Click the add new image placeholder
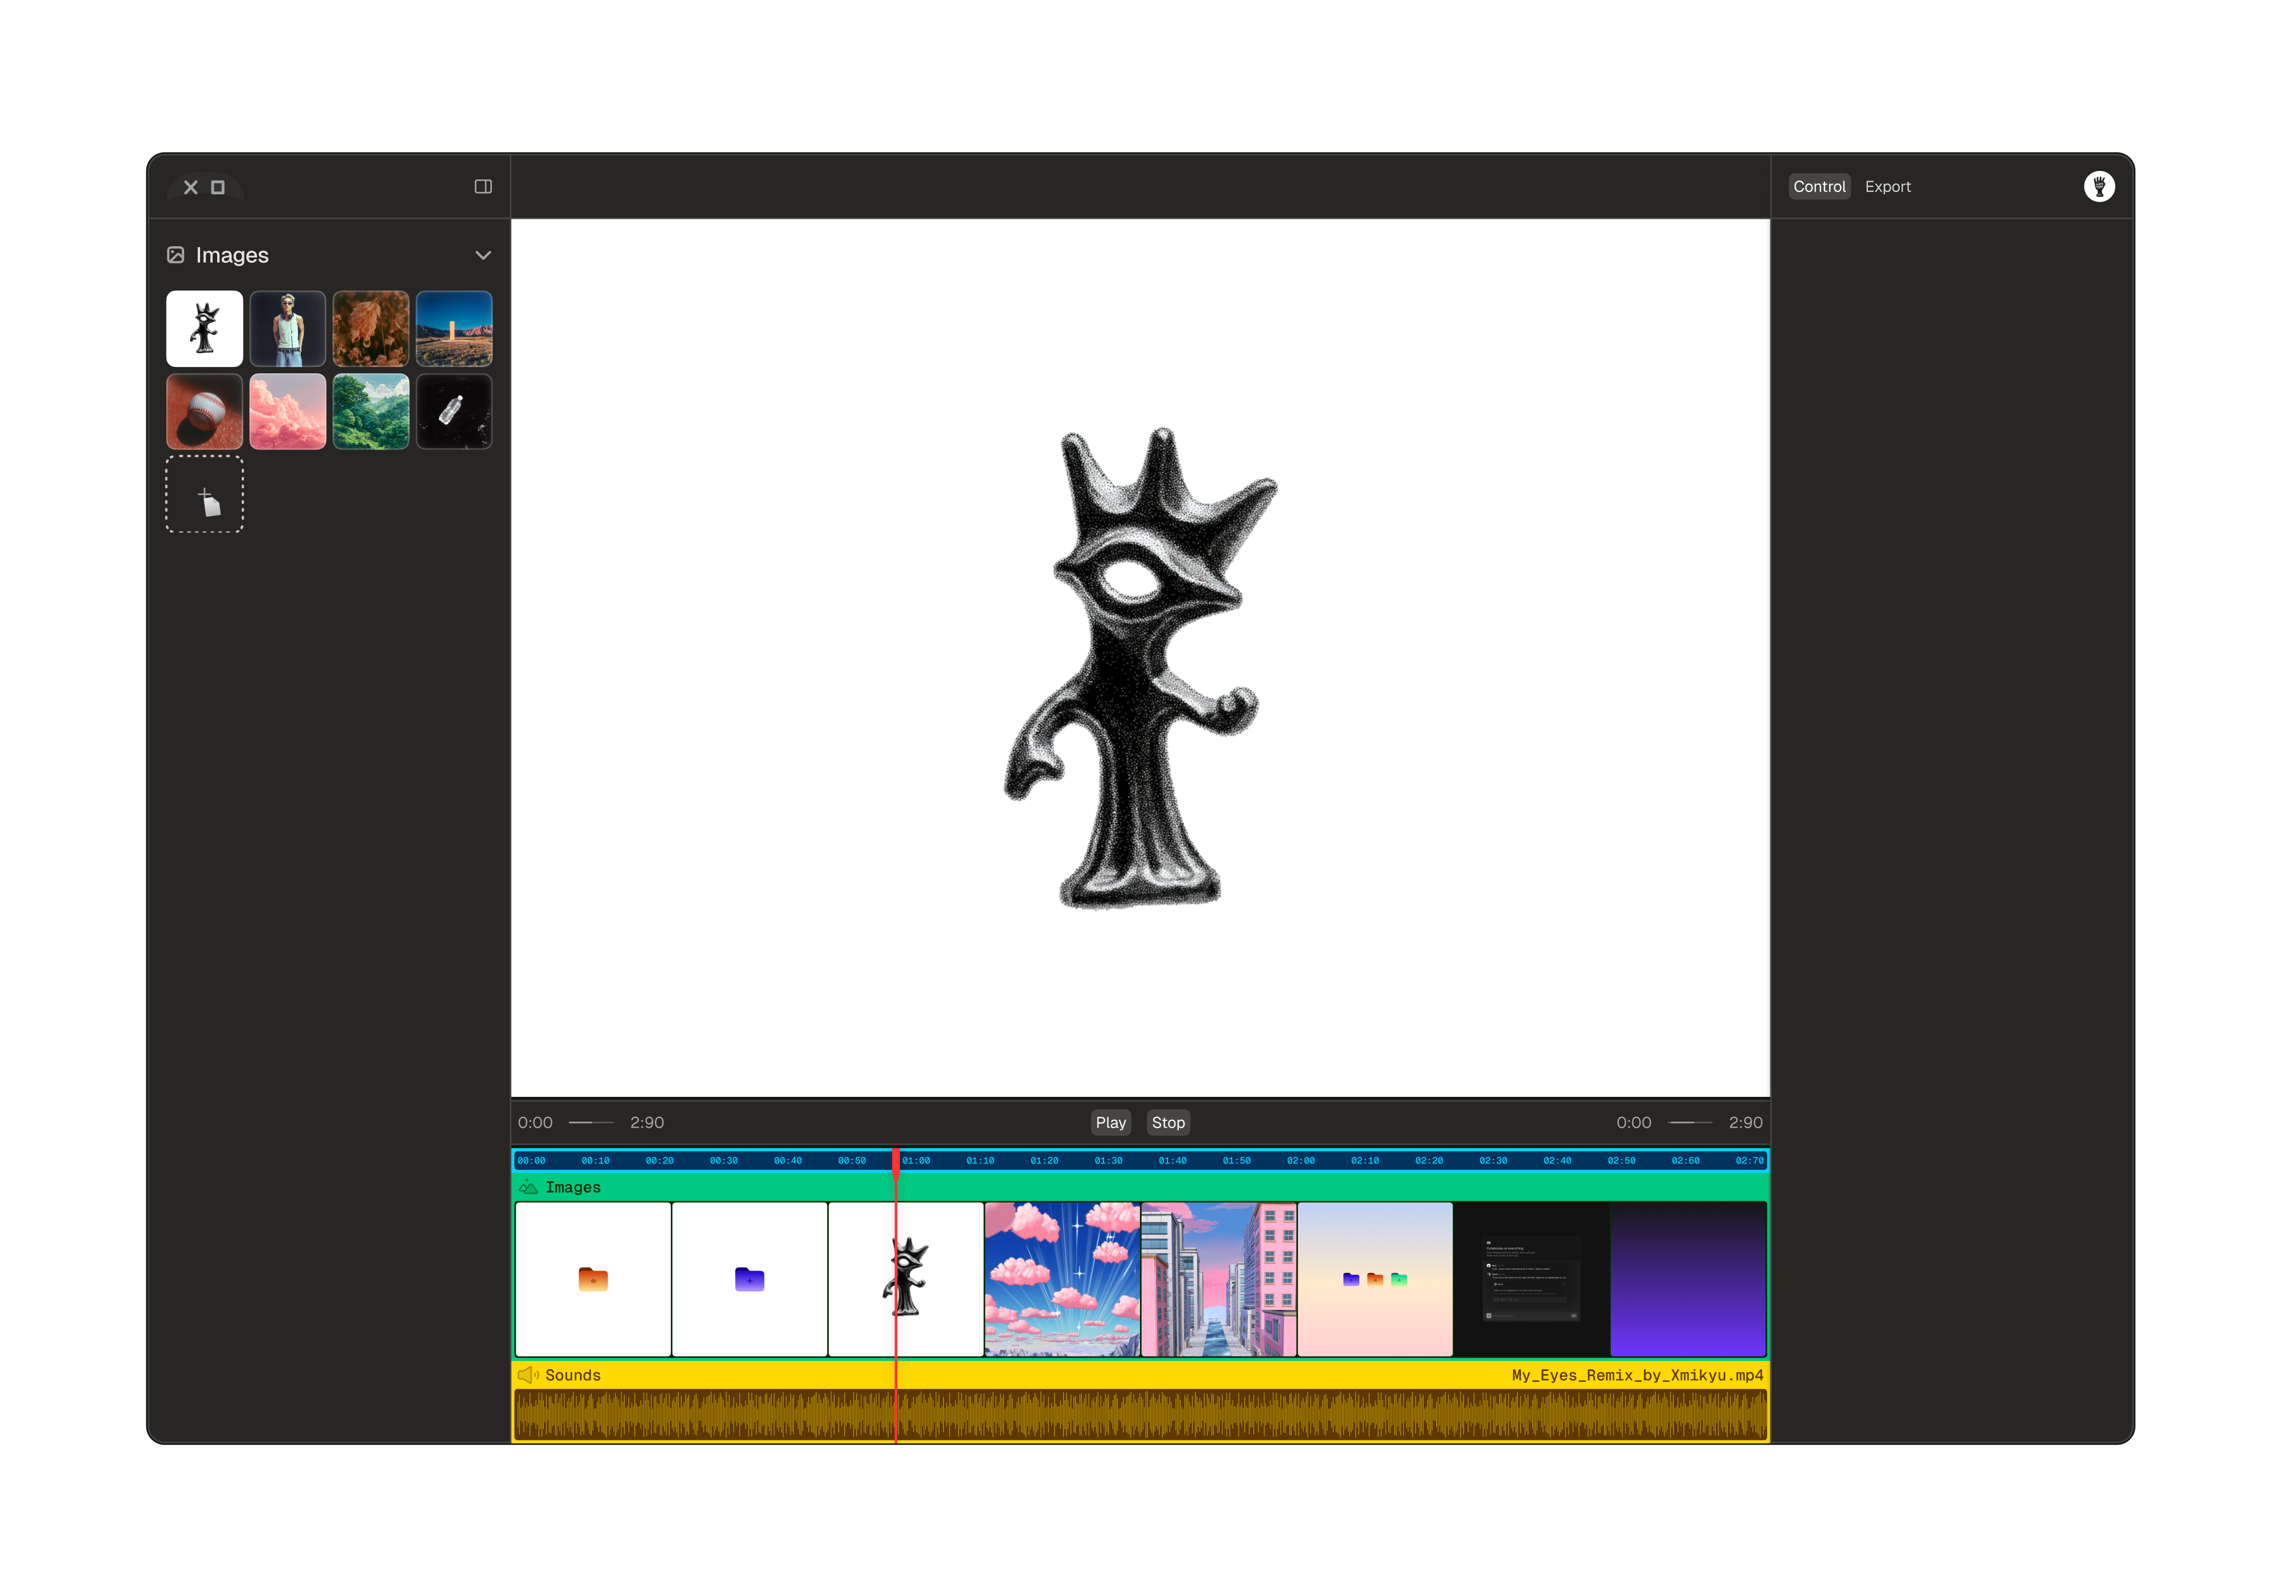This screenshot has width=2280, height=1596. pos(205,494)
